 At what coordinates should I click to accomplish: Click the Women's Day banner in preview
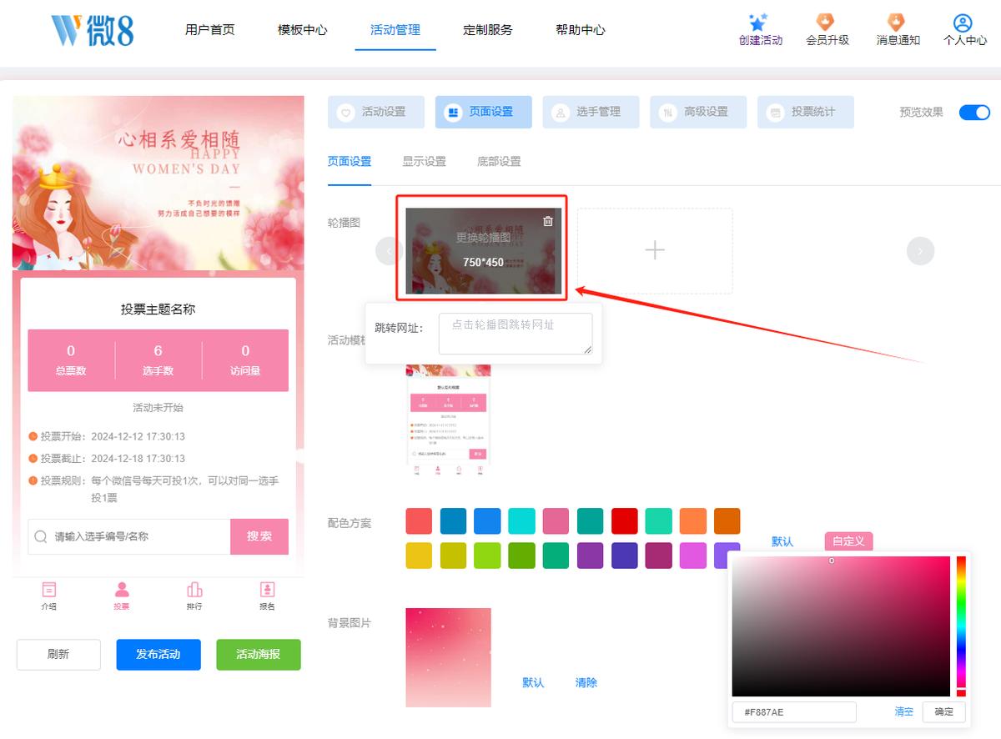[158, 182]
